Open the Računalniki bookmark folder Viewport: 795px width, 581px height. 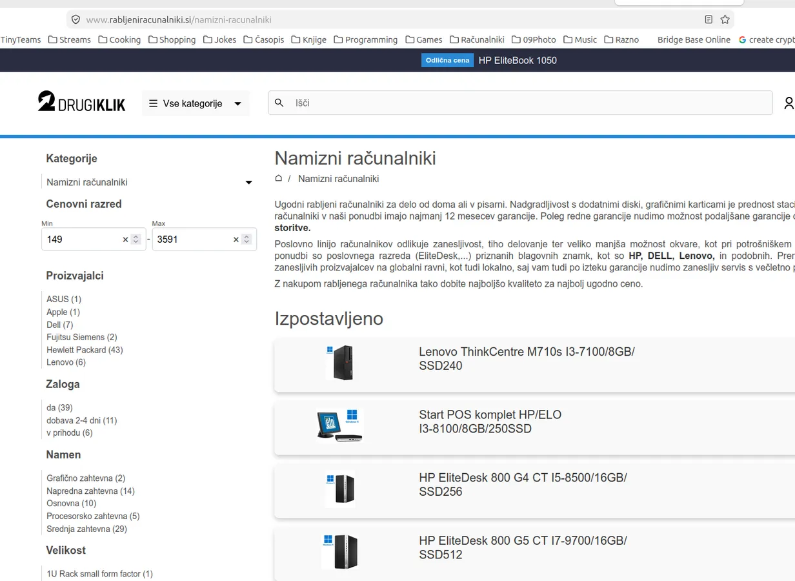coord(477,39)
